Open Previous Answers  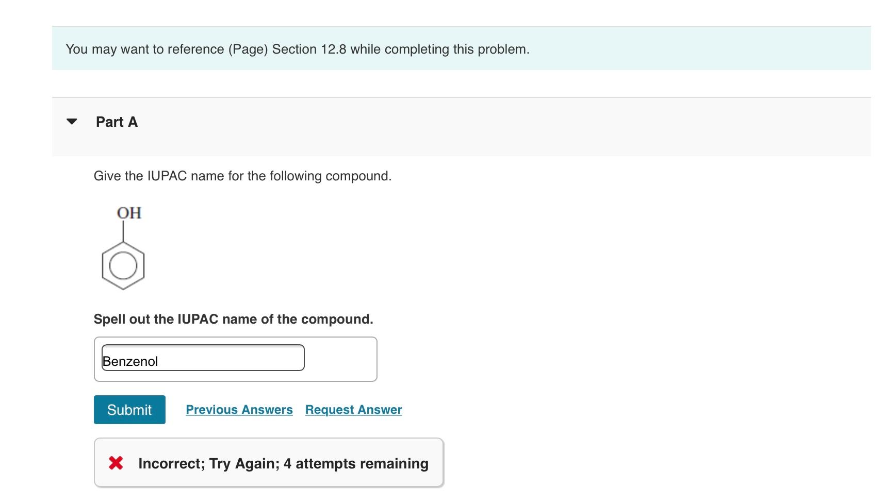pos(239,410)
